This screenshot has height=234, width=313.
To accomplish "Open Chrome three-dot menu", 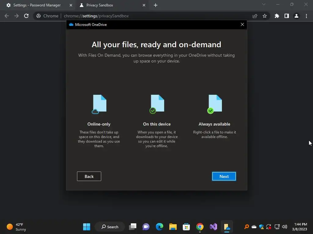I will [x=306, y=16].
